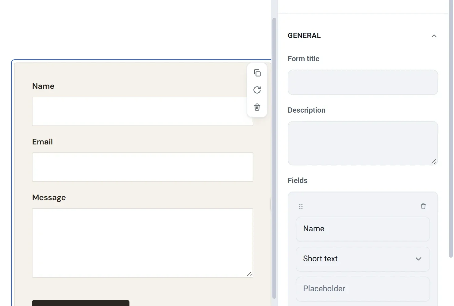Screen dimensions: 454x306
Task: Collapse the GENERAL section chevron
Action: click(434, 36)
